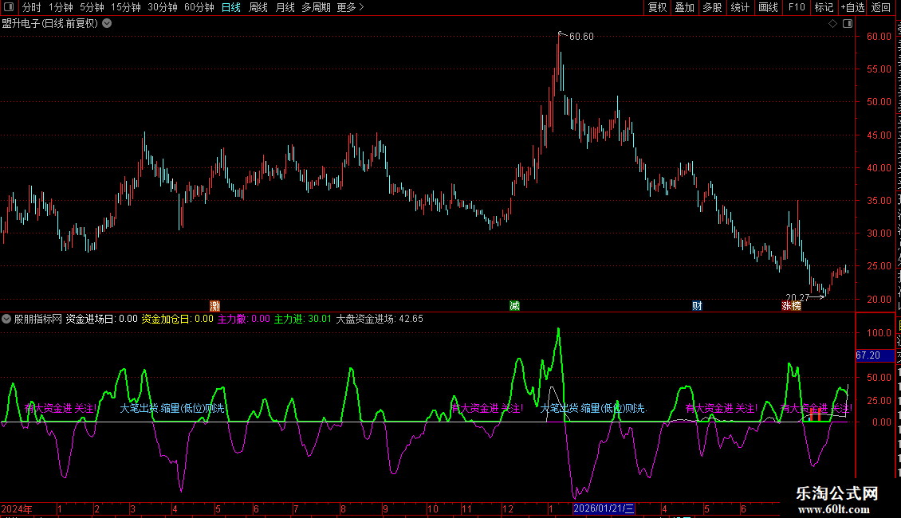Click month 9 on the timeline
The height and width of the screenshot is (518, 901).
click(x=386, y=508)
